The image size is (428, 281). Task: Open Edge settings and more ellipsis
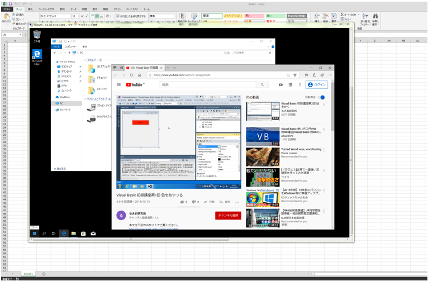[330, 75]
